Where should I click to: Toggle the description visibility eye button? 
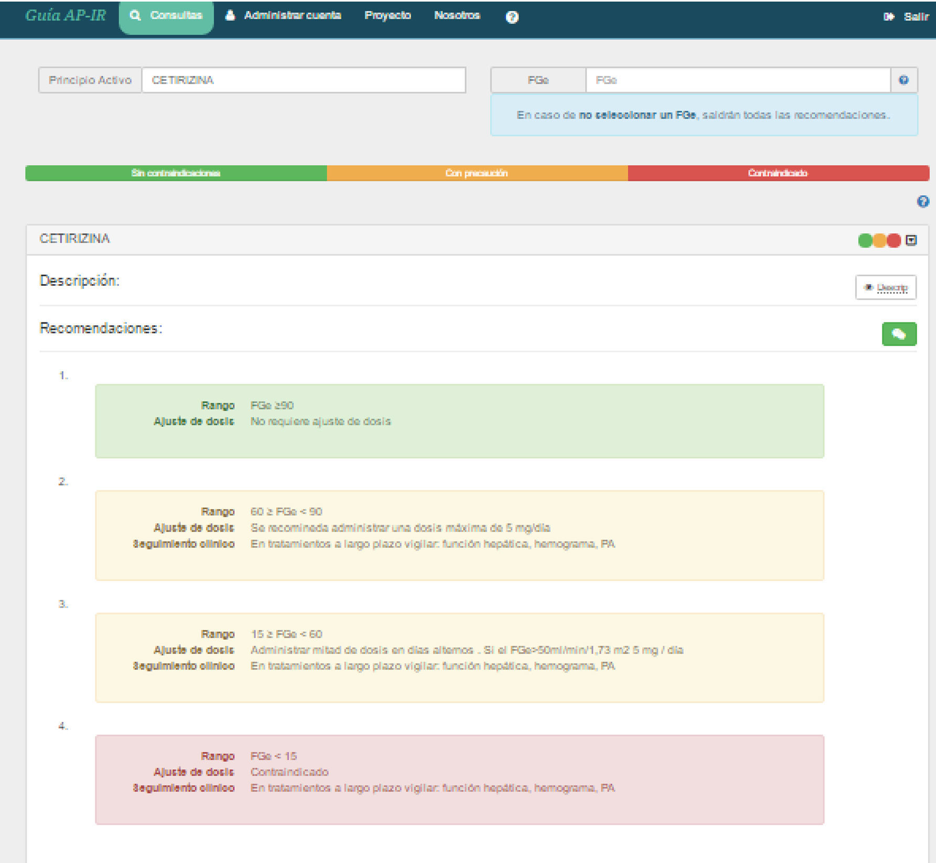[x=885, y=287]
